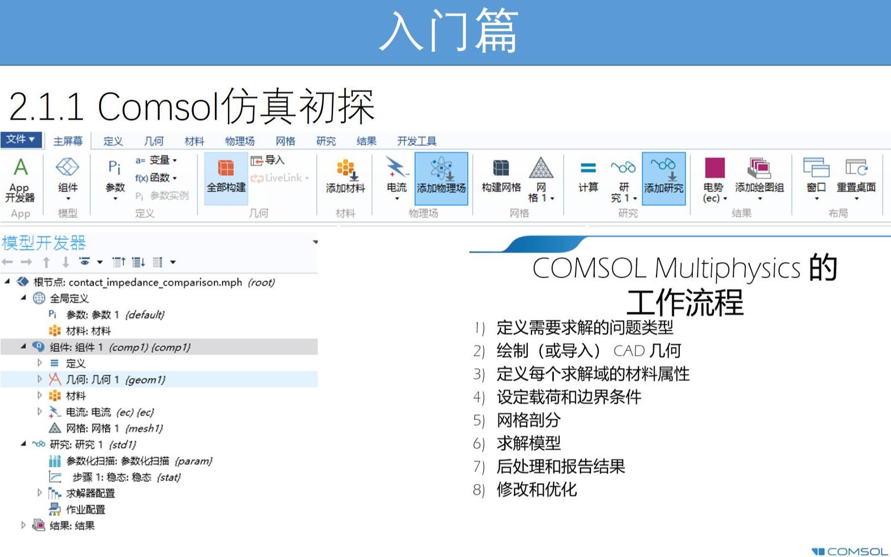Click the back arrow in model builder
Screen dimensions: 891x557
8,262
